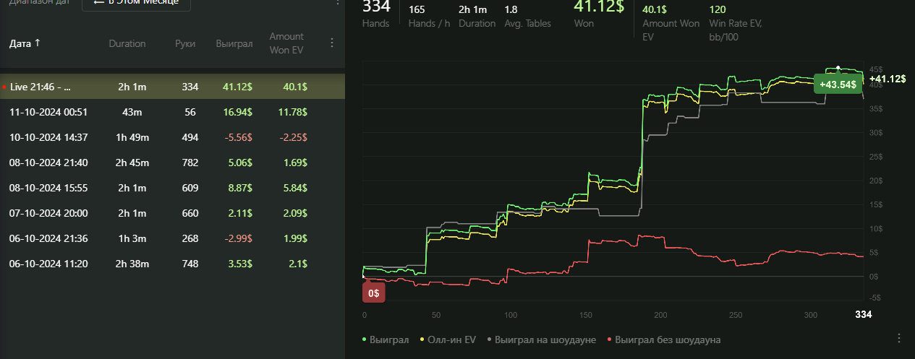Click the +43.54$ graph value marker
Image resolution: width=915 pixels, height=359 pixels.
point(838,85)
